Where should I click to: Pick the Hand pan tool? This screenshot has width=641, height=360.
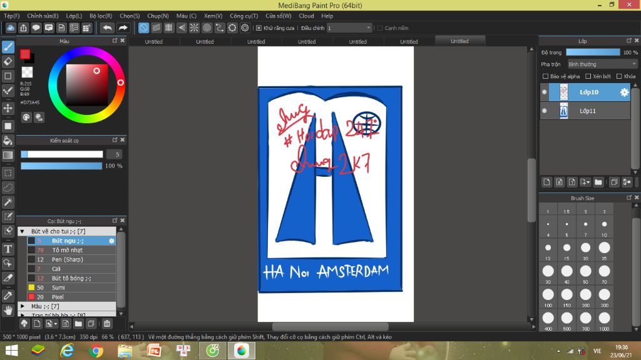pyautogui.click(x=8, y=310)
